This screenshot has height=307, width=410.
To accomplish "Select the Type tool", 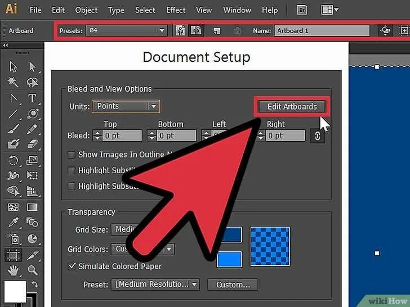I will tap(32, 98).
